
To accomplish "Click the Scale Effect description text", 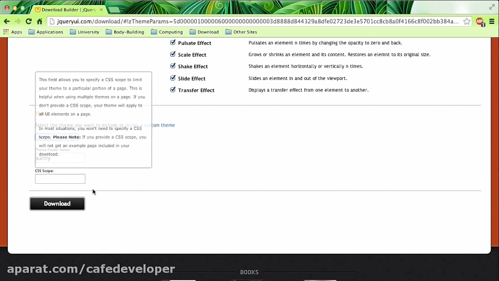I will [x=339, y=54].
